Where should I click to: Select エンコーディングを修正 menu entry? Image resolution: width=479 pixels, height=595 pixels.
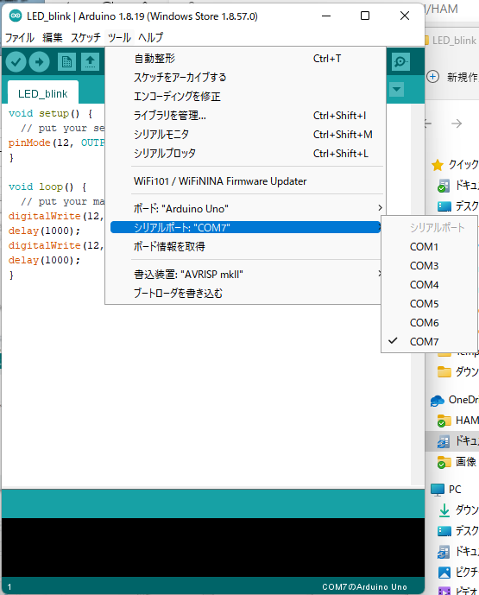coord(246,97)
